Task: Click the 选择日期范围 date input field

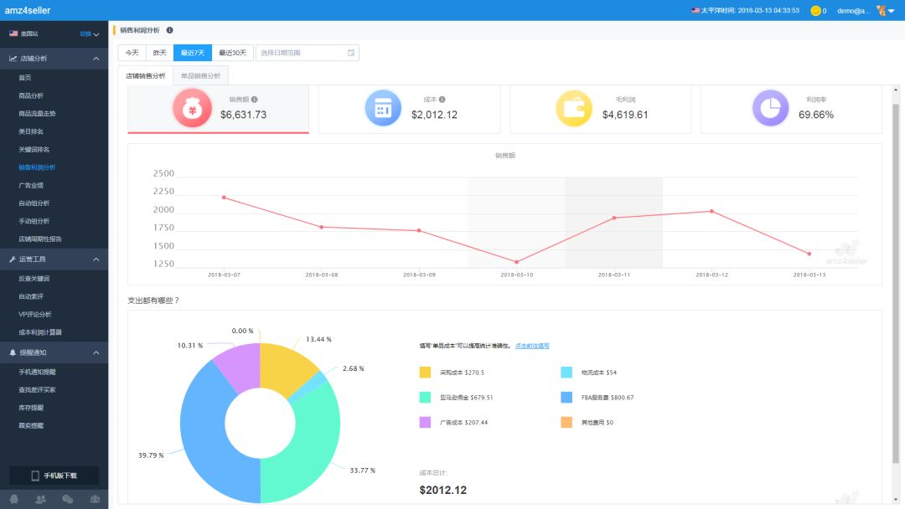Action: (x=307, y=53)
